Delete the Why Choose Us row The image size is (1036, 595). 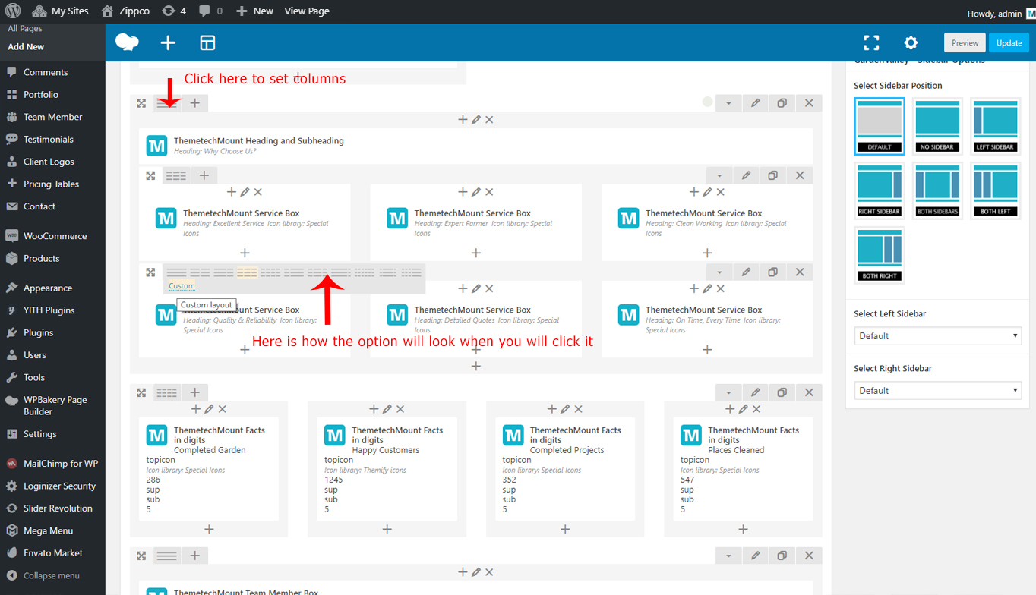pos(809,102)
